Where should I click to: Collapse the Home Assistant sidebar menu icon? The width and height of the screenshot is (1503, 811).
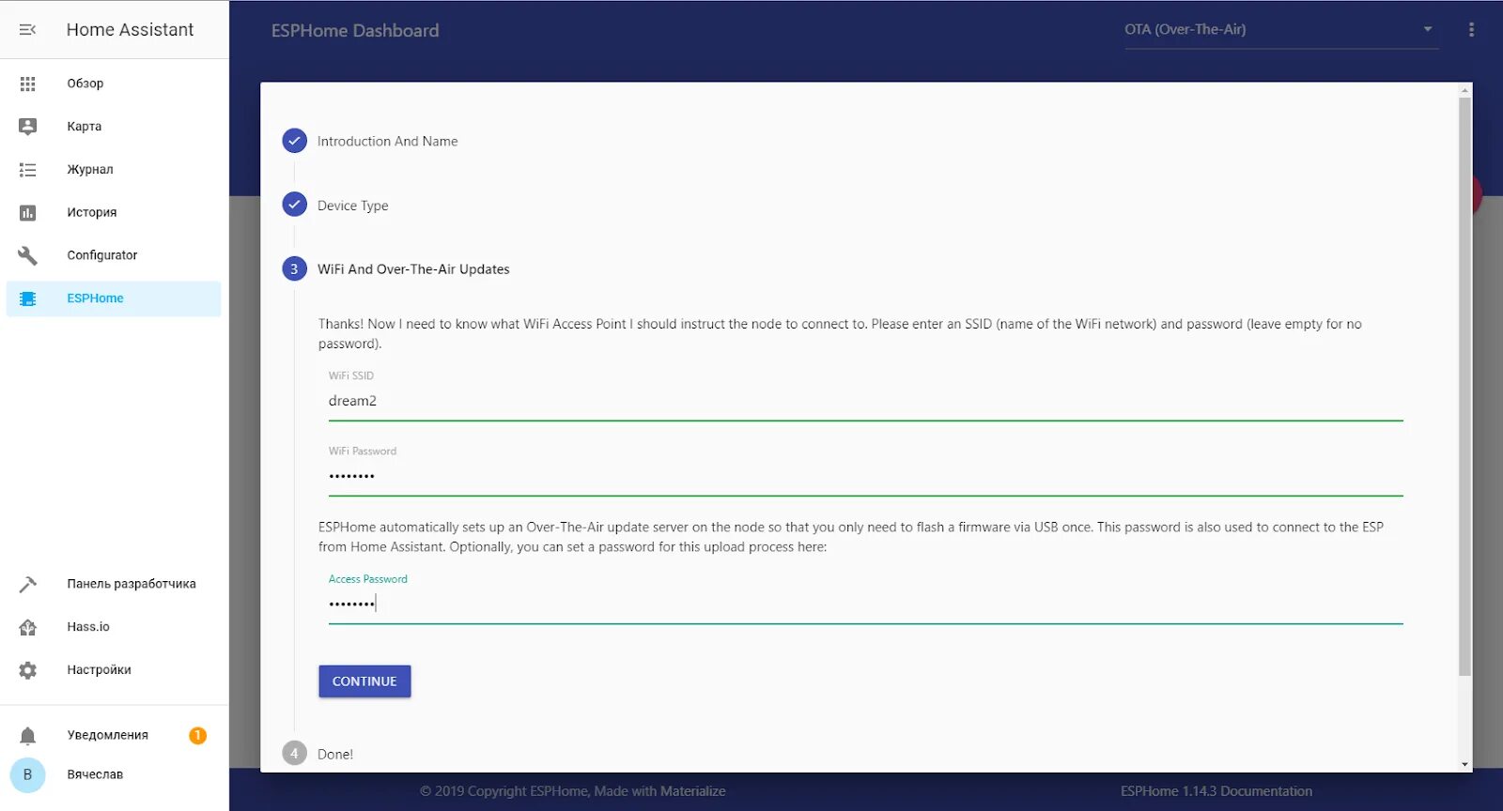pyautogui.click(x=27, y=30)
